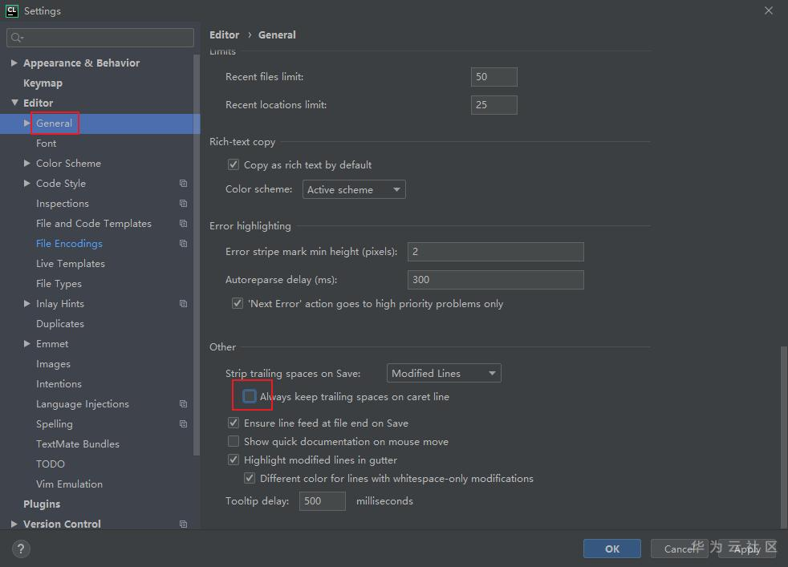Click the copy icon beside Inspections
The width and height of the screenshot is (788, 567).
coord(183,204)
